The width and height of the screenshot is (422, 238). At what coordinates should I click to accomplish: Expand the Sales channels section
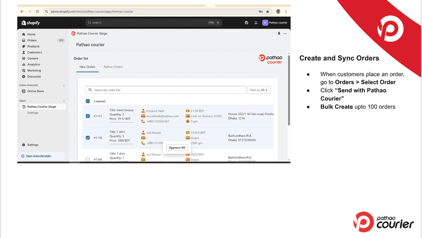[x=64, y=85]
